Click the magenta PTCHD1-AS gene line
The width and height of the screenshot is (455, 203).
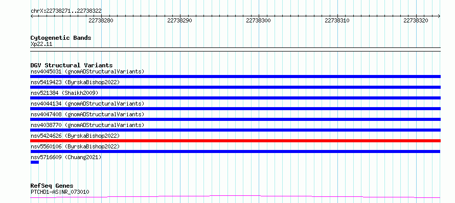coord(235,197)
